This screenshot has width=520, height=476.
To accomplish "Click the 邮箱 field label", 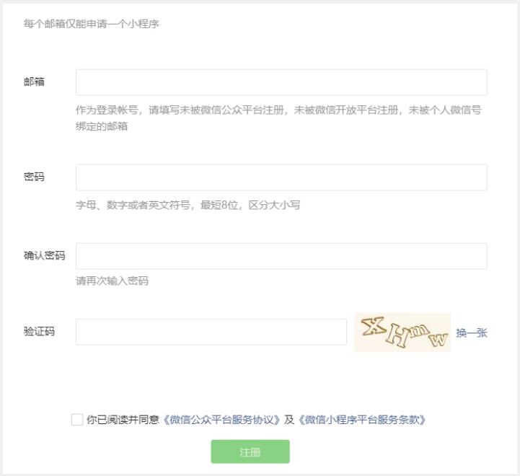I will coord(34,81).
